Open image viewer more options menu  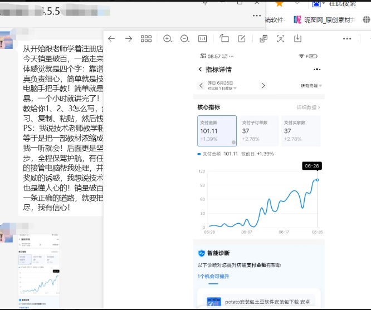347,39
